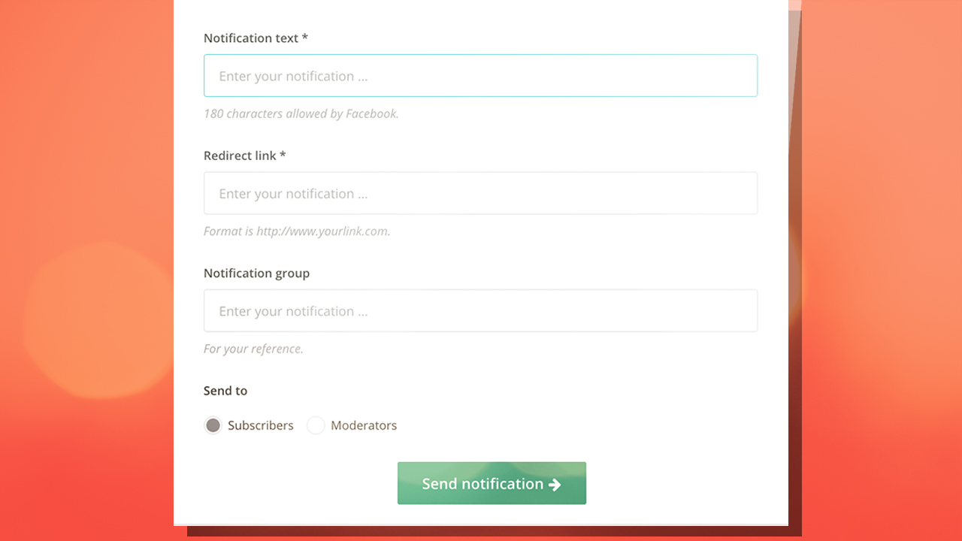The width and height of the screenshot is (962, 541).
Task: Choose the Moderators radio option
Action: [316, 425]
